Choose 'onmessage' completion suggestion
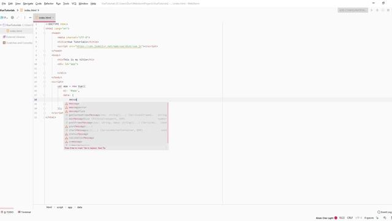392x221 pixels. coord(116,142)
